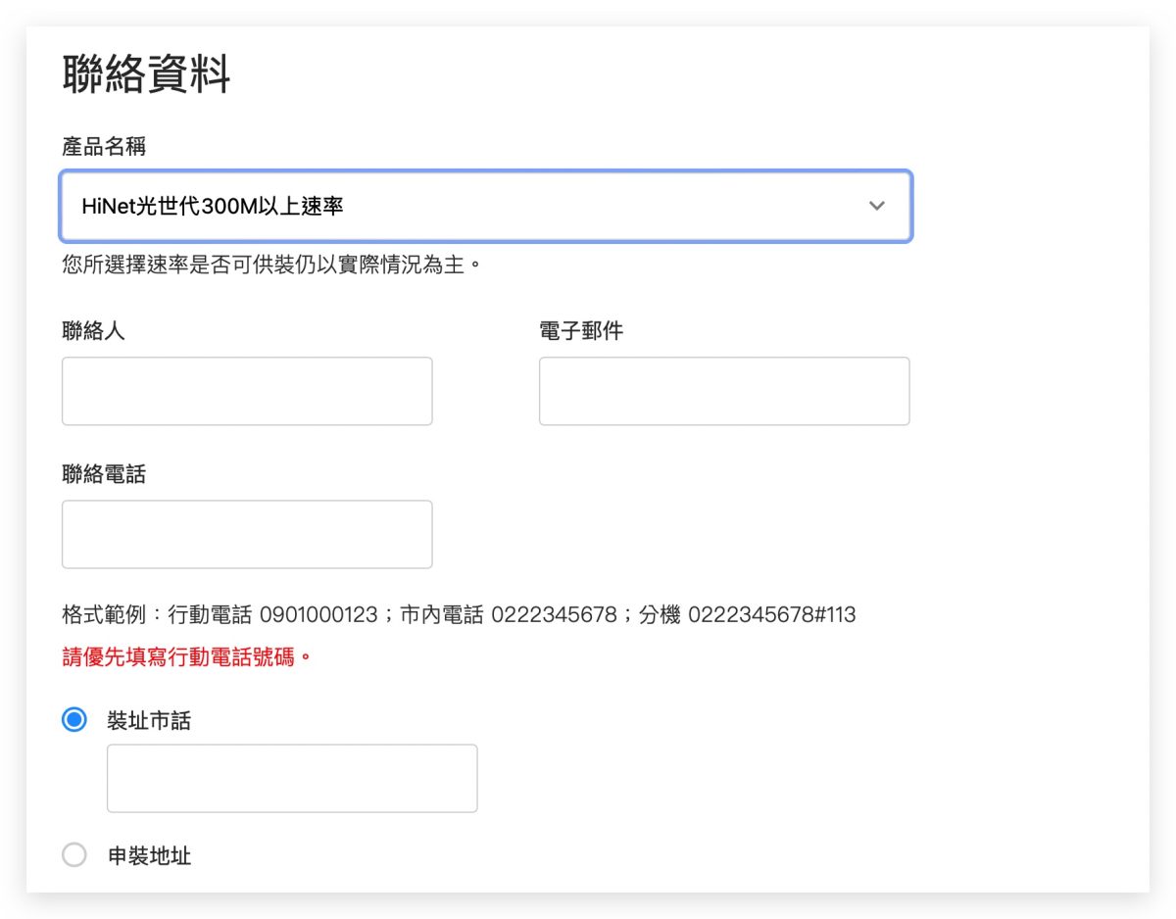Image resolution: width=1176 pixels, height=919 pixels.
Task: Focus the 電子郵件 input field
Action: [724, 391]
